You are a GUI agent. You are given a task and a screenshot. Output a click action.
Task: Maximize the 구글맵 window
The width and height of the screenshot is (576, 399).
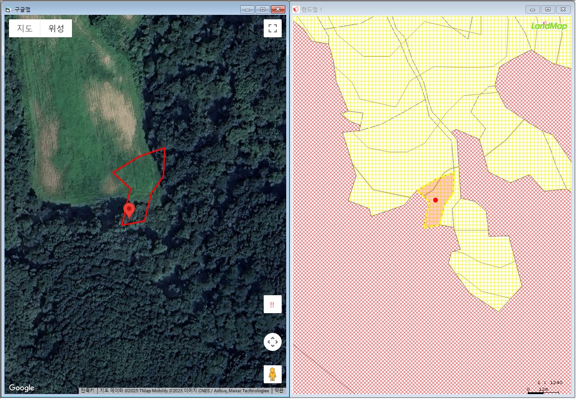pyautogui.click(x=263, y=9)
